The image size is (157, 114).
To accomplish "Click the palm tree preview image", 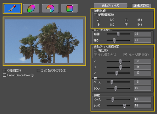I will tap(44, 41).
